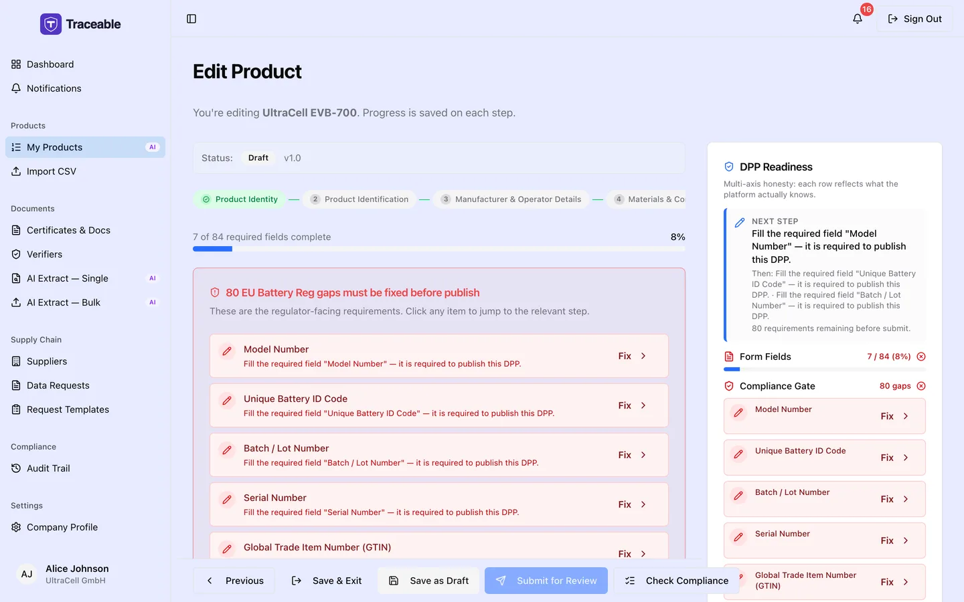Click Next Step pencil icon
The height and width of the screenshot is (602, 964).
coord(740,223)
